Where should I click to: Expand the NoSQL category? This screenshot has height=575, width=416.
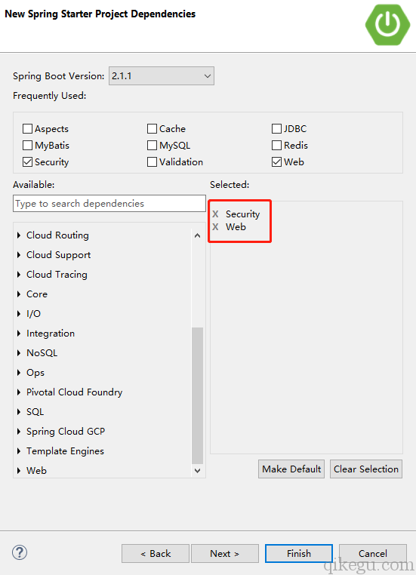19,353
